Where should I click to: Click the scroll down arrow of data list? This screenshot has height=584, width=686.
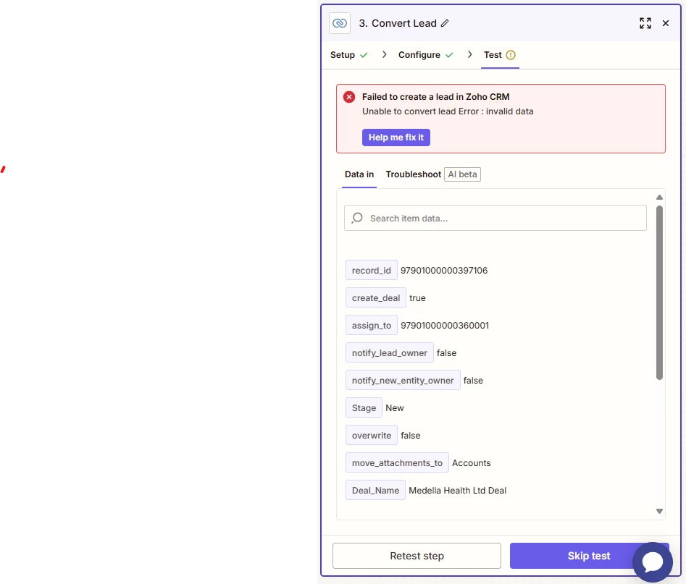659,511
